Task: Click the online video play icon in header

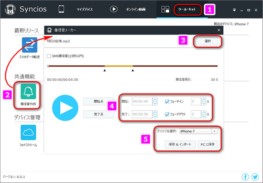Action: point(113,9)
